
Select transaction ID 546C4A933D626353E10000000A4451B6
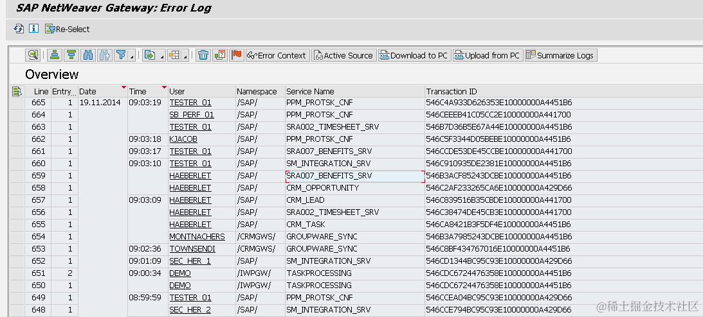(x=499, y=103)
